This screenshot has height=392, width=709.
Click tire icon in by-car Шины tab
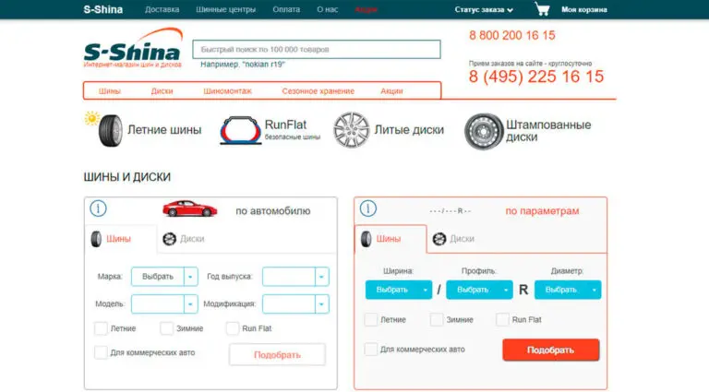[96, 239]
